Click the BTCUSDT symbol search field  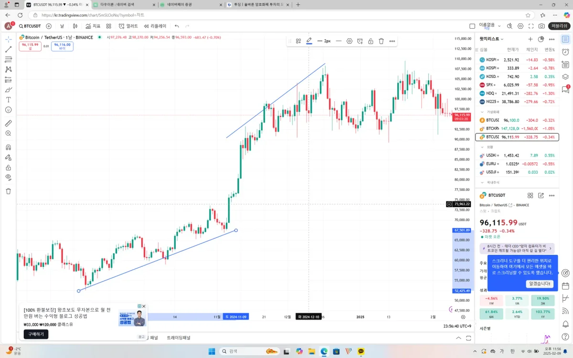30,26
